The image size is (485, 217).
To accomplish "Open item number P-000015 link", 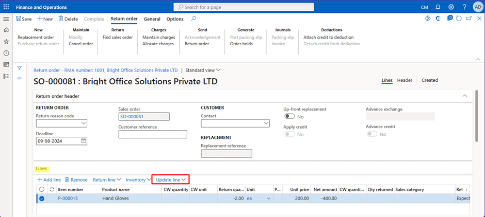I will [68, 198].
